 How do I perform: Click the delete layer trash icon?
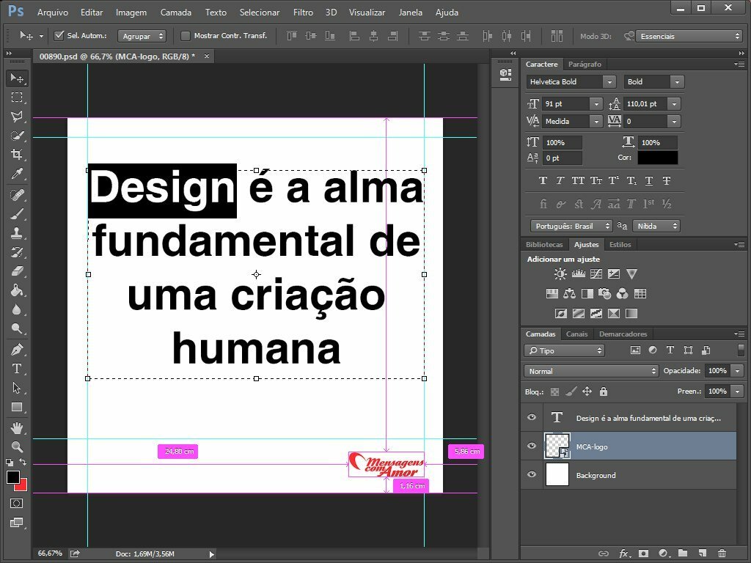[722, 553]
